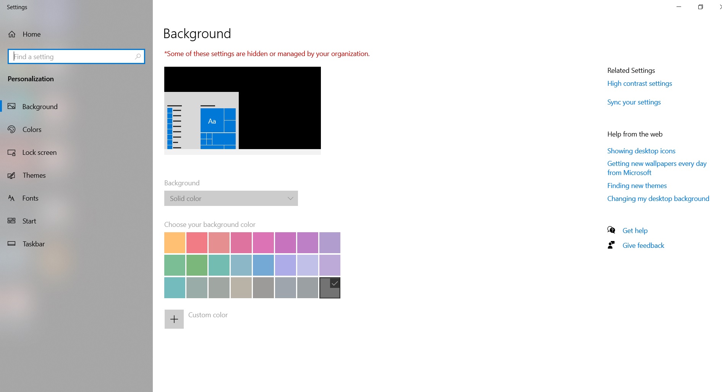Click the Taskbar icon in sidebar
Image resolution: width=722 pixels, height=392 pixels.
pyautogui.click(x=12, y=244)
